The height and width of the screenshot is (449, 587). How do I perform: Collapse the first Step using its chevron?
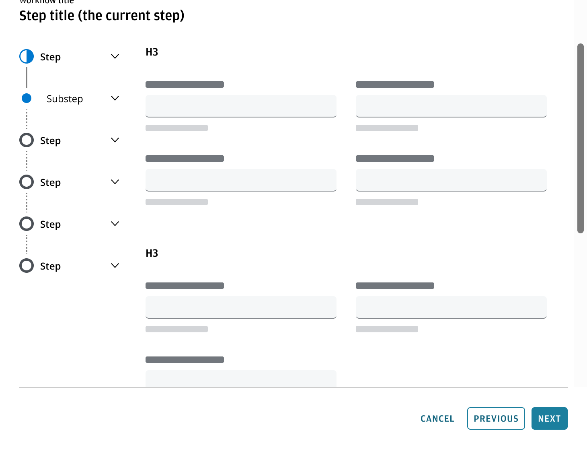pyautogui.click(x=115, y=56)
